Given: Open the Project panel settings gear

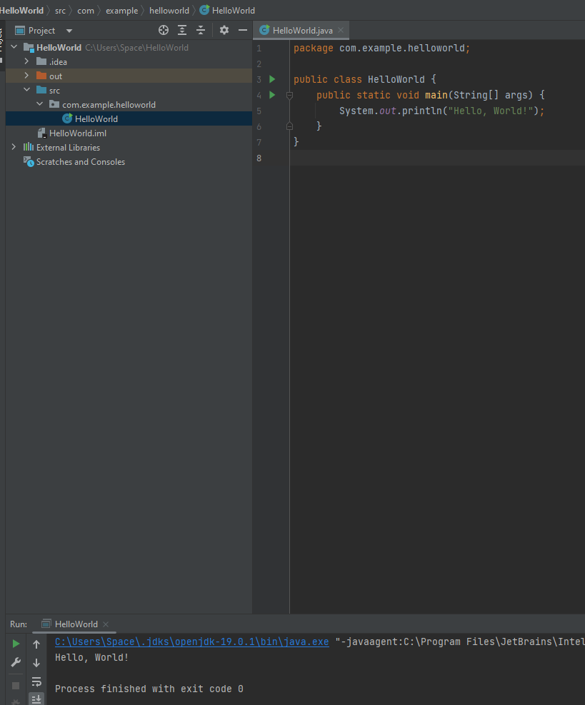Looking at the screenshot, I should click(224, 30).
